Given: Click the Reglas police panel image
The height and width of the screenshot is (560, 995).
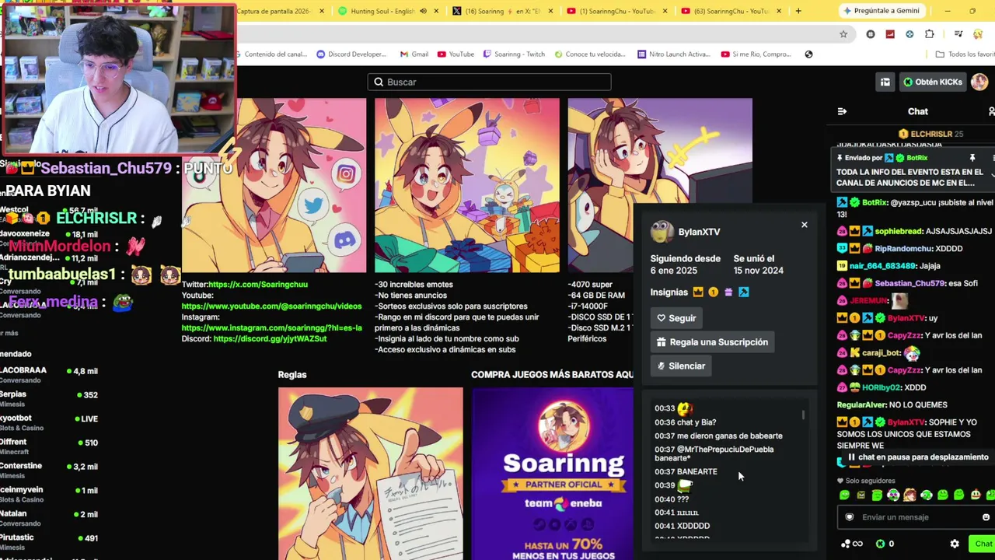Looking at the screenshot, I should pyautogui.click(x=370, y=473).
